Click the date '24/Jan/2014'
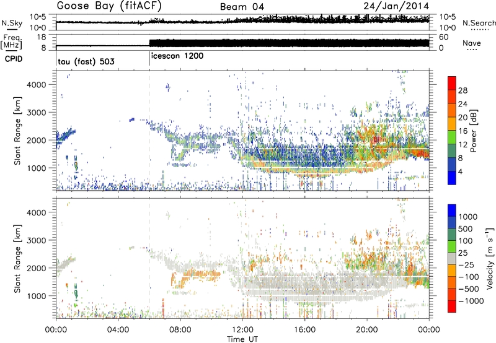 tap(396, 6)
